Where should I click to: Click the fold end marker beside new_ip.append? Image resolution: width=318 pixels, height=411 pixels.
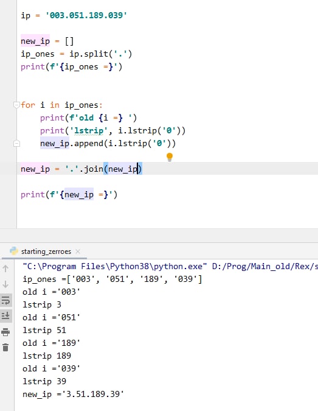point(16,143)
